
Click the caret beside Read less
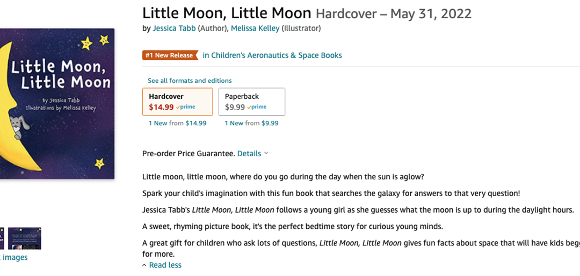point(144,265)
